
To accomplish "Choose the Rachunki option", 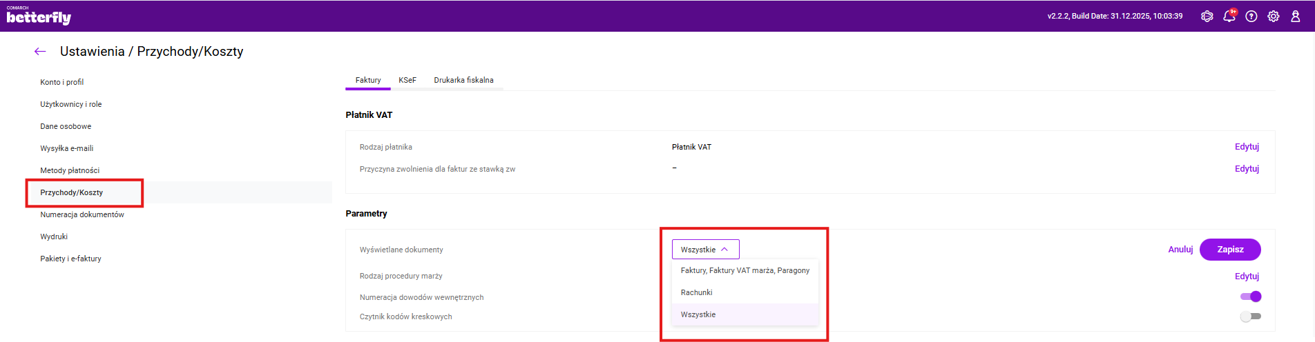I will (696, 292).
